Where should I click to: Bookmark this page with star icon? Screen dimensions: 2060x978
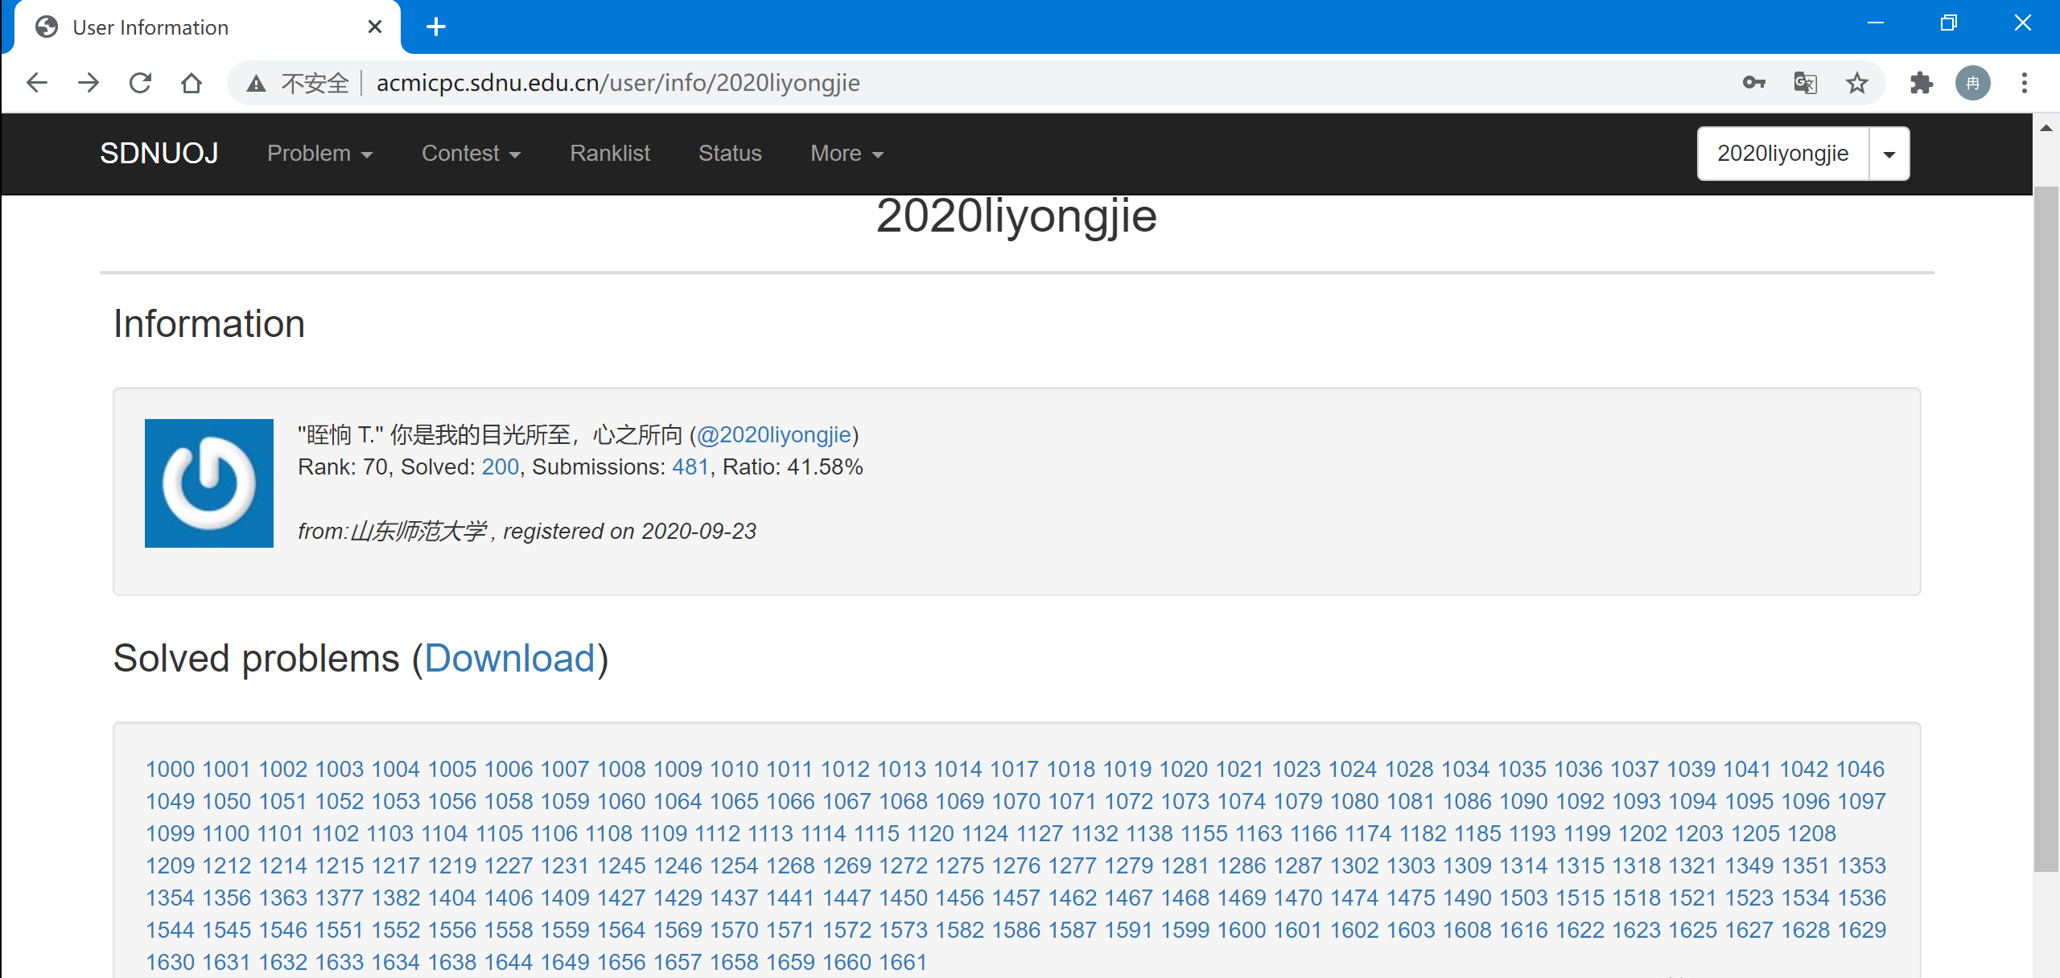click(x=1856, y=83)
